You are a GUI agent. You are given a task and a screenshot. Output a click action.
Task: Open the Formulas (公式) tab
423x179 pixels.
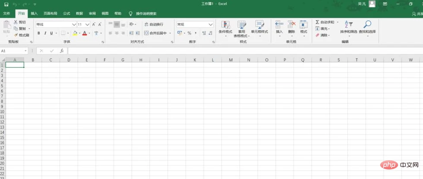[x=66, y=13]
